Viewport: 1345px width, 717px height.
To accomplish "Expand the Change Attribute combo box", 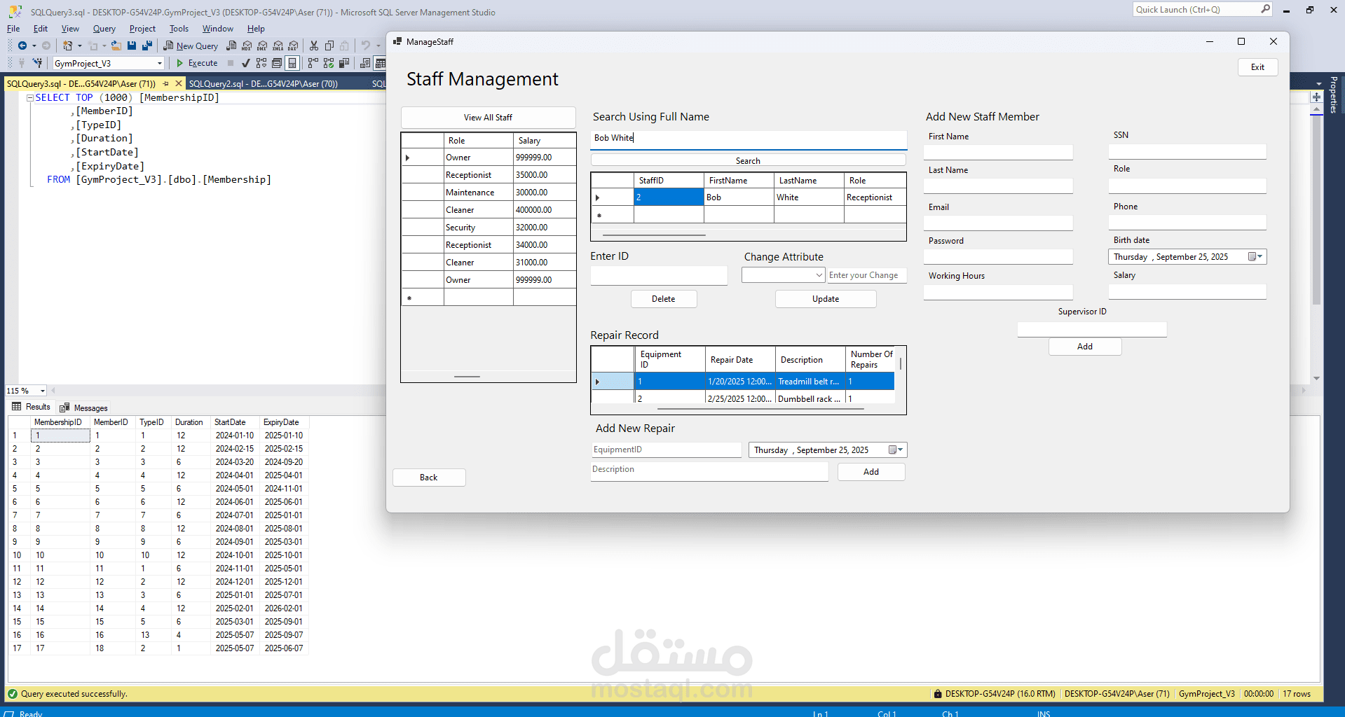I will (x=819, y=275).
